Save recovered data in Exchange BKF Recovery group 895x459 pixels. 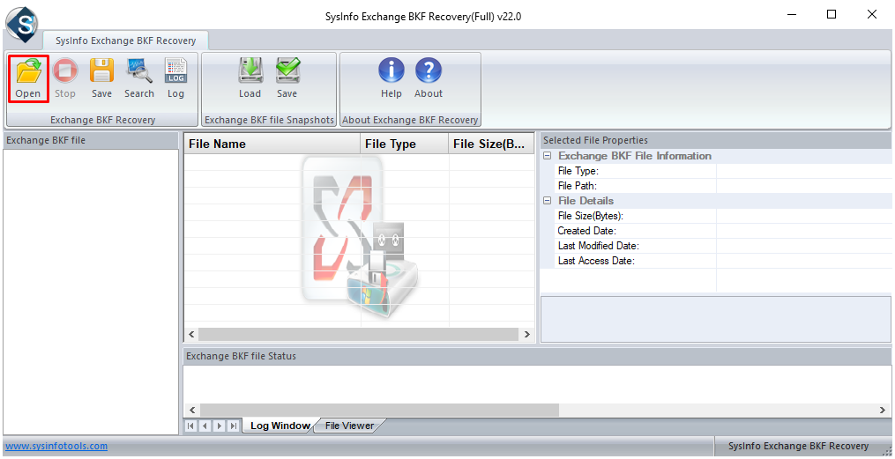pos(101,78)
